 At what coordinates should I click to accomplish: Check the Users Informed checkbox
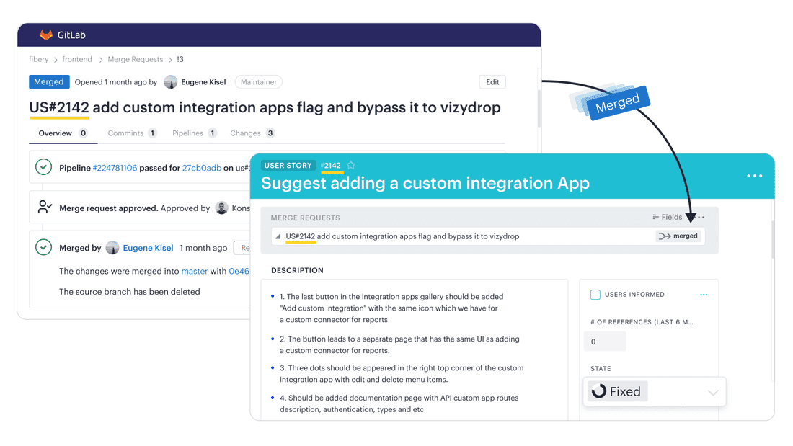(x=595, y=294)
